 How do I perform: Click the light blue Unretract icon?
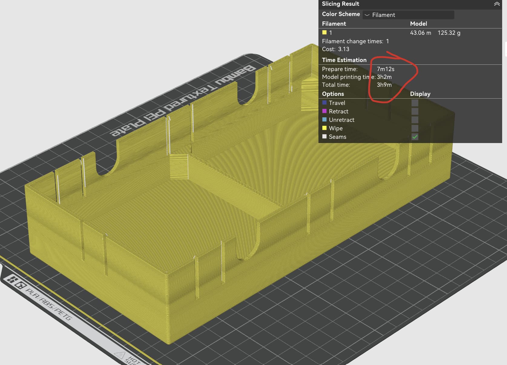coord(324,120)
